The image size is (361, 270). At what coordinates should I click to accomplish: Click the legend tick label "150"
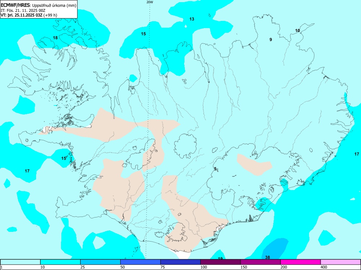244,267
